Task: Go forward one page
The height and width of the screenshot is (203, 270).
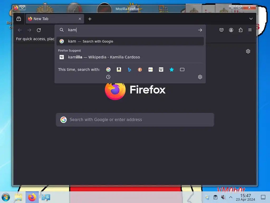Action: click(29, 30)
